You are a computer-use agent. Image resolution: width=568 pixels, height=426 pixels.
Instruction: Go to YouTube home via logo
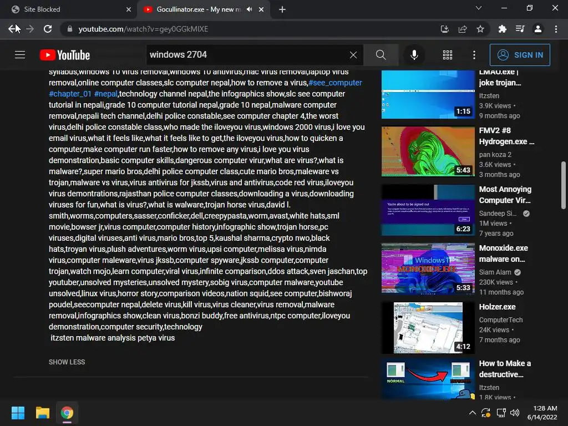pos(65,55)
